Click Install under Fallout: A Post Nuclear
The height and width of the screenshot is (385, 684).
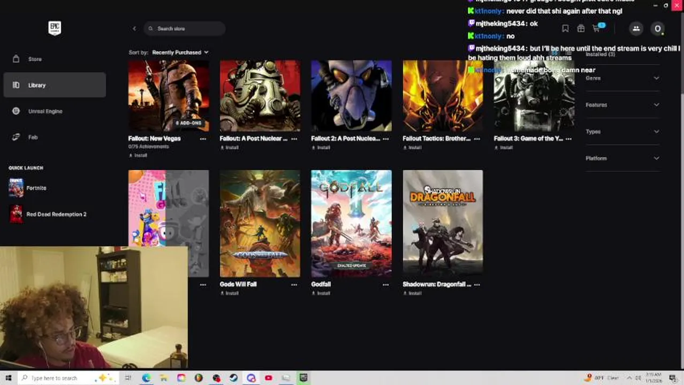tap(230, 148)
